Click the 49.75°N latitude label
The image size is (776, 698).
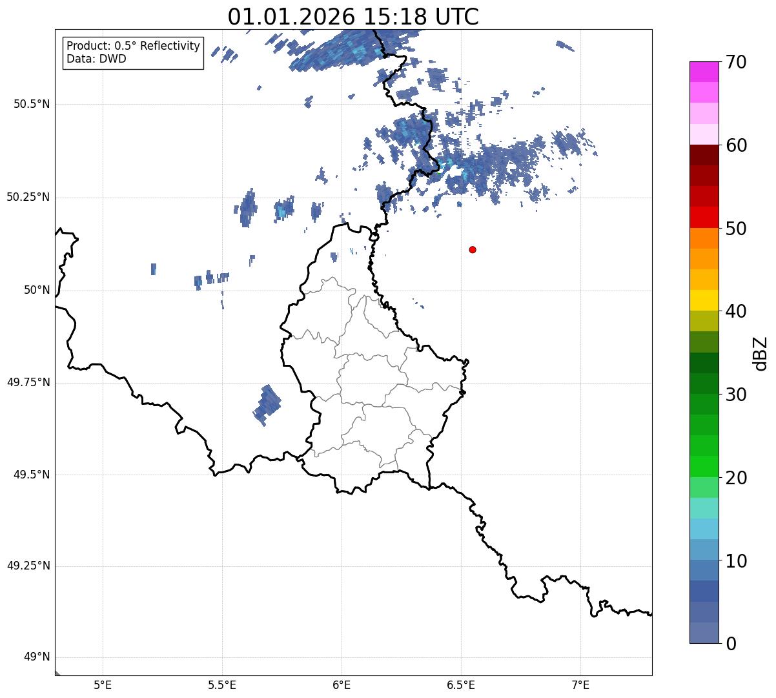click(28, 382)
